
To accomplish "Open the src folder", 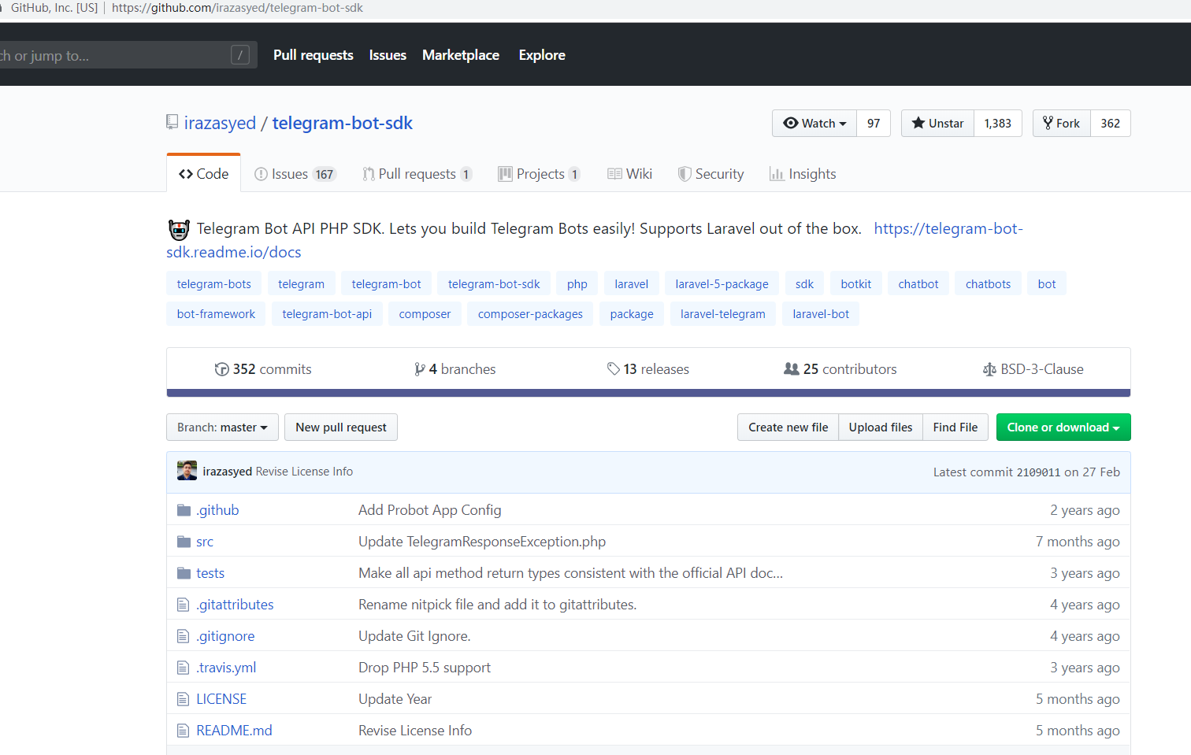I will tap(205, 542).
